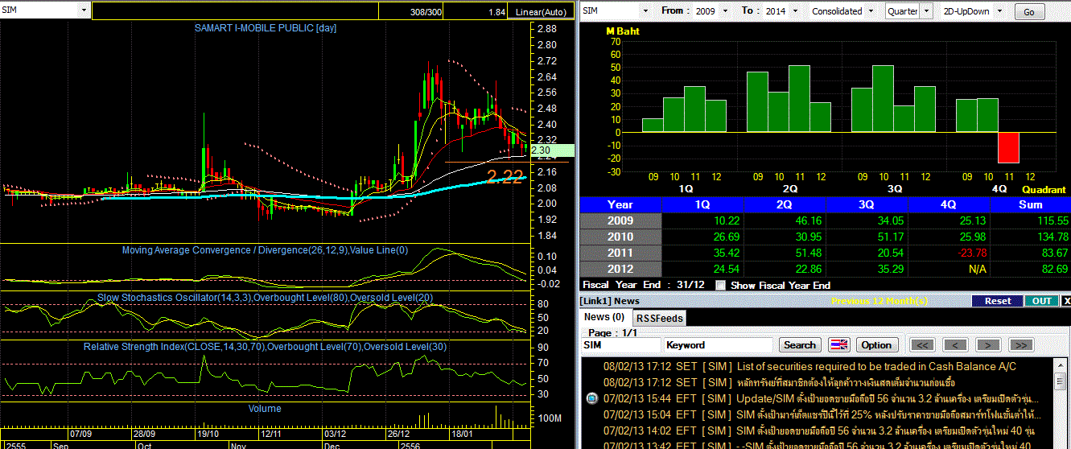Click the 2009 year row header
The height and width of the screenshot is (449, 1071).
tap(620, 220)
